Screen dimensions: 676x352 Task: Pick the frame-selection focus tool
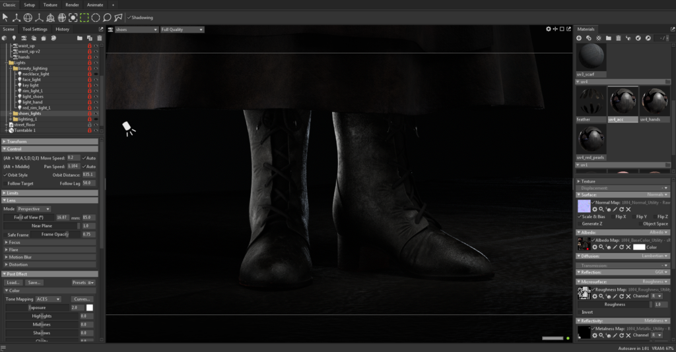click(73, 17)
